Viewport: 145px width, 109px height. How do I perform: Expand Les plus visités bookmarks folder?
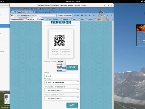coord(17,19)
